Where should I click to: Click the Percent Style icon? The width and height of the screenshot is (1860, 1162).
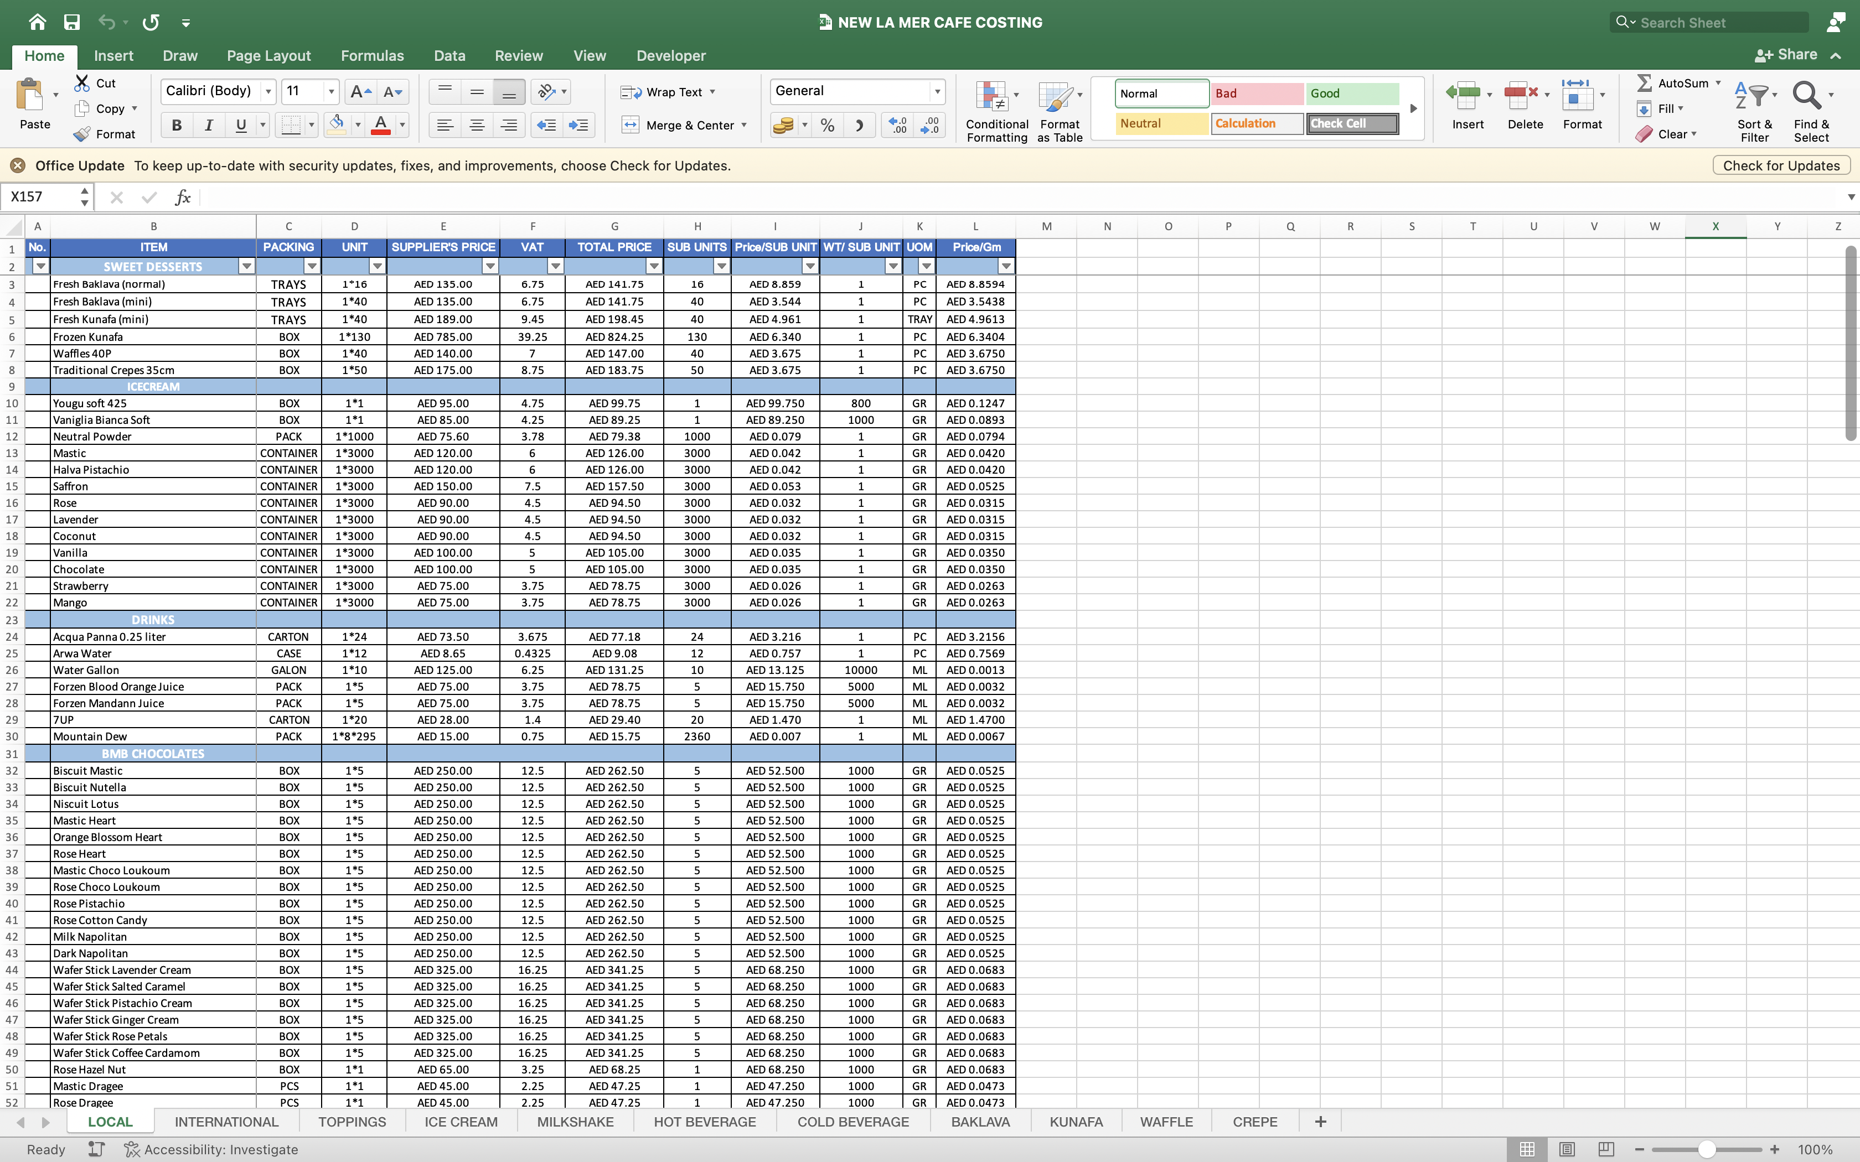pyautogui.click(x=827, y=125)
